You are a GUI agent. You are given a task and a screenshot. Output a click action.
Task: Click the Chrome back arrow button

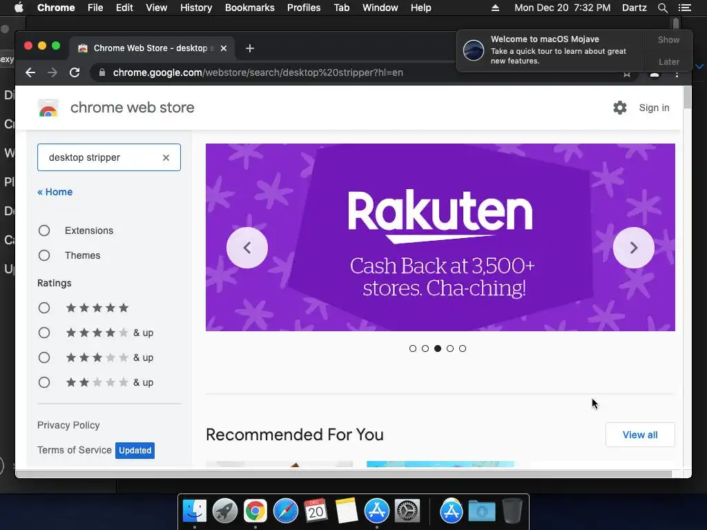30,72
